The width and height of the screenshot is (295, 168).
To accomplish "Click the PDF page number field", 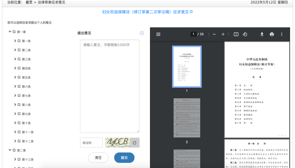I will coord(193,34).
